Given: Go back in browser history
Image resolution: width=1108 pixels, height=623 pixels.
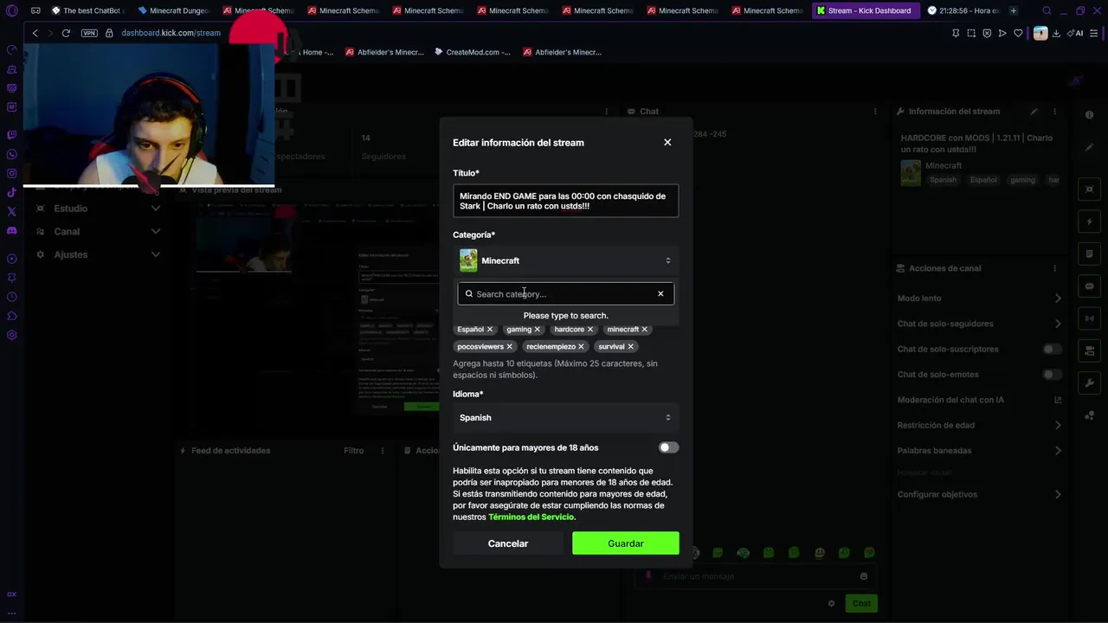Looking at the screenshot, I should [x=35, y=33].
